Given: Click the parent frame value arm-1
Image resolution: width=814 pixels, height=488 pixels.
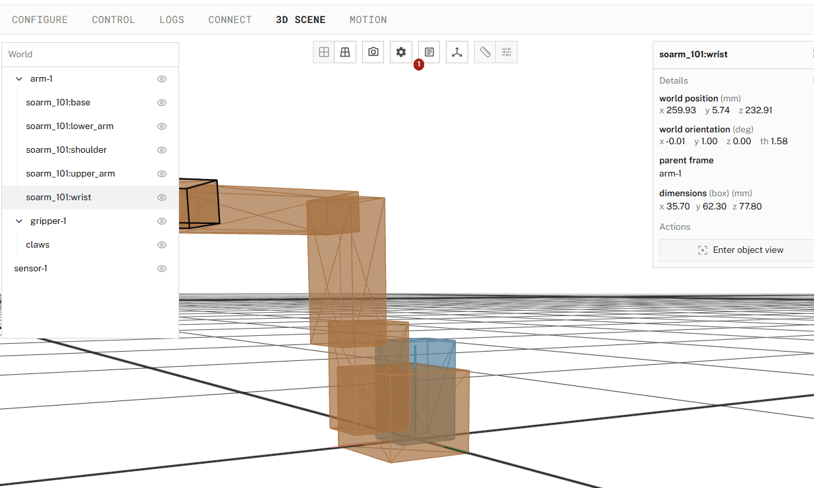Looking at the screenshot, I should 670,174.
